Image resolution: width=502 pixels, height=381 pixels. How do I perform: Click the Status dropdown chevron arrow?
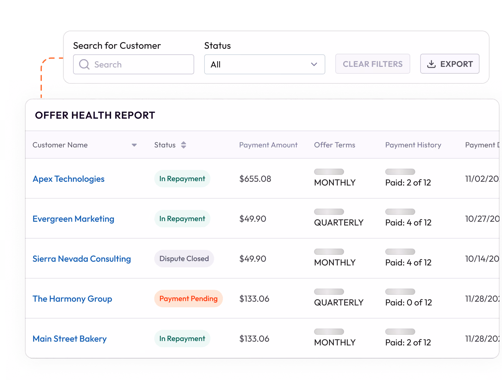(x=314, y=64)
